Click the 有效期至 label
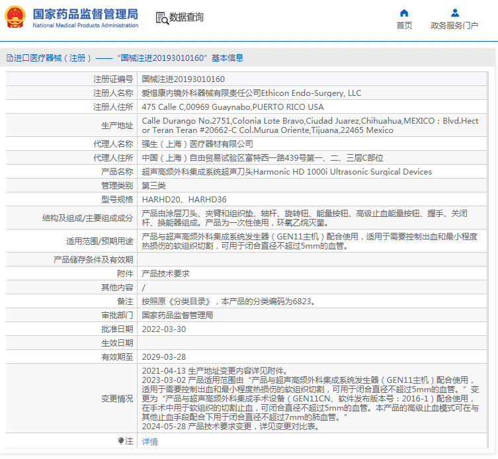Image resolution: width=498 pixels, height=459 pixels. [117, 357]
